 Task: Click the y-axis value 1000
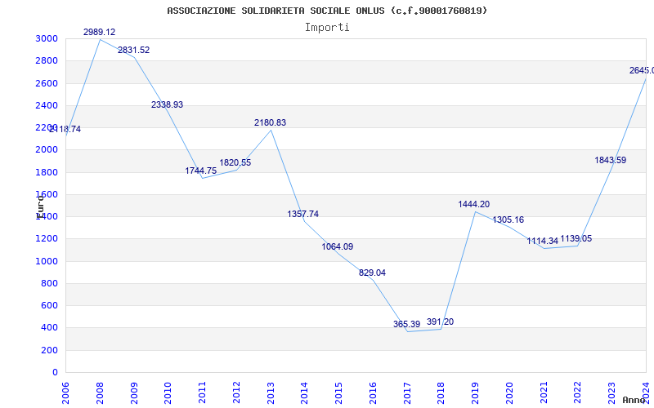coord(47,261)
